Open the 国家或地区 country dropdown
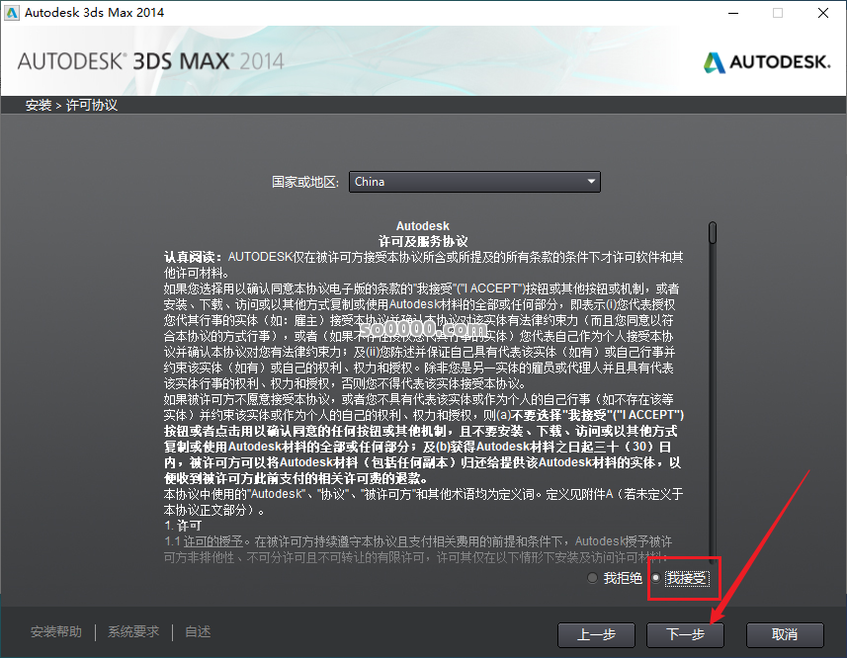 (x=474, y=182)
